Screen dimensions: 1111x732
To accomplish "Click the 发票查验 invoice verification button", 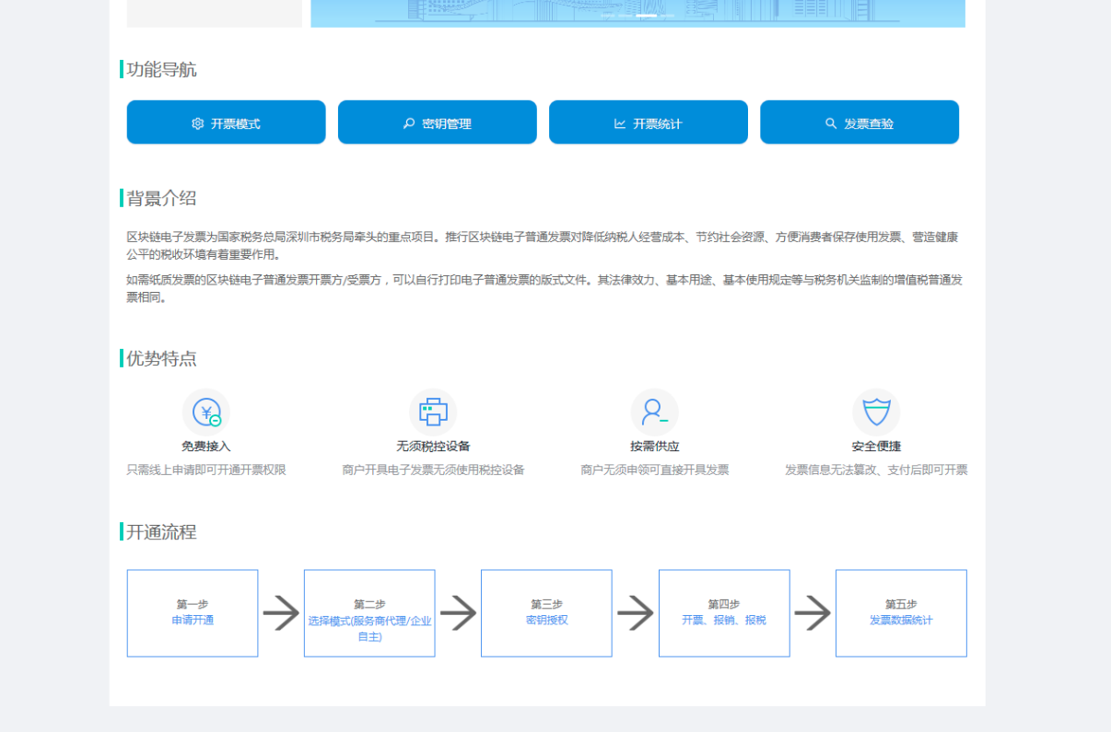I will [x=859, y=122].
